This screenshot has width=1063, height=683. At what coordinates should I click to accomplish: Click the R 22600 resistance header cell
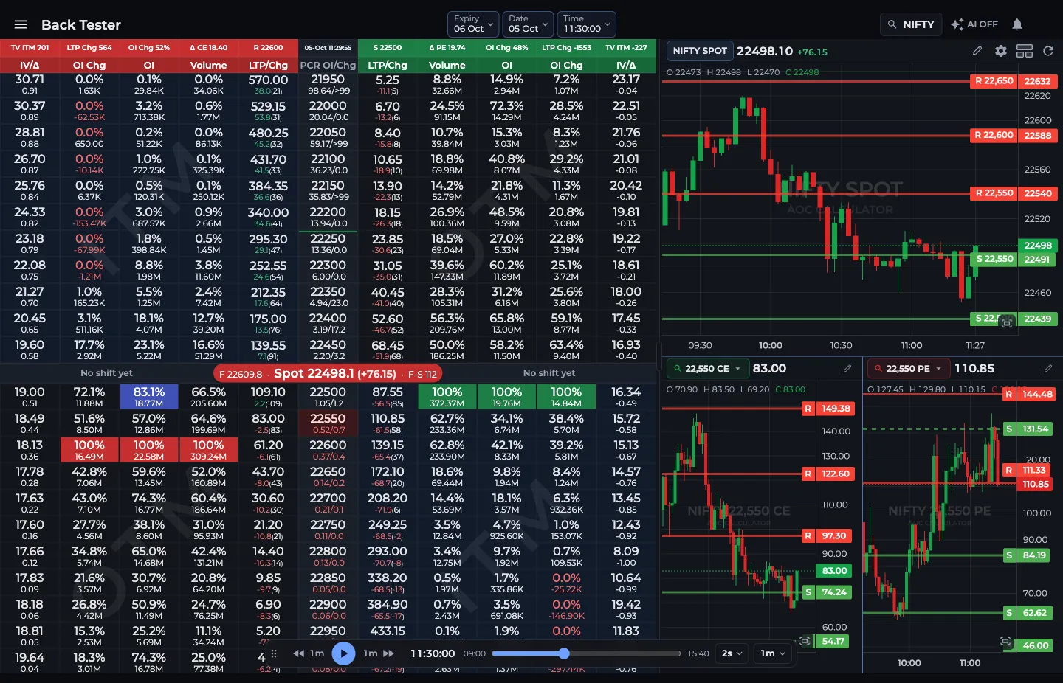tap(268, 48)
